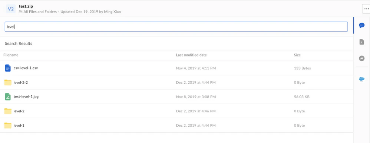
Task: Click date Nov 4, 2019 at 4:11 PM
Action: [x=196, y=68]
